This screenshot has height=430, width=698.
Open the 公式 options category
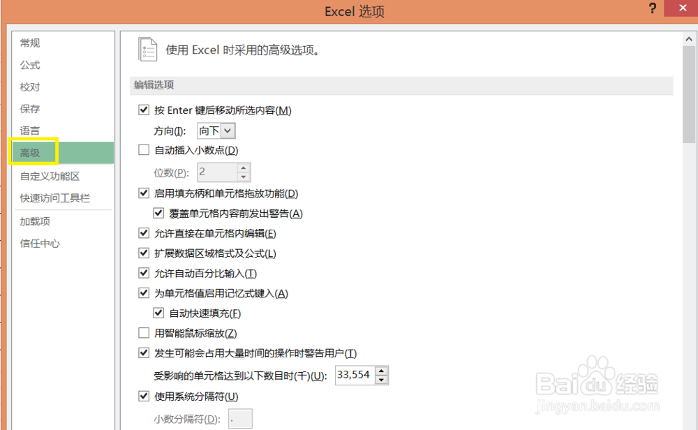(x=30, y=65)
